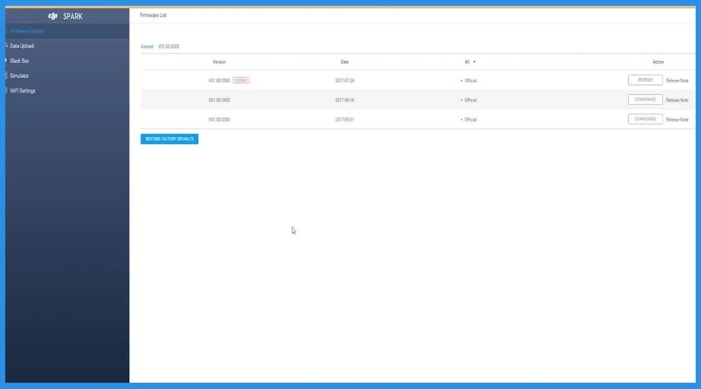Click the DJI logo in sidebar header
Screen dimensions: 701x389
coord(53,16)
